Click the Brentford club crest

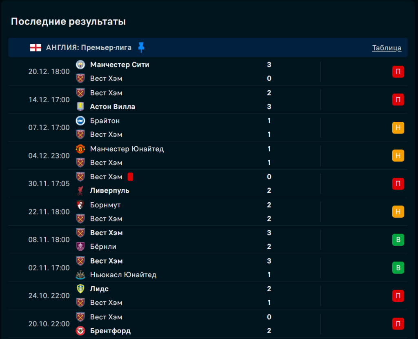coord(80,331)
